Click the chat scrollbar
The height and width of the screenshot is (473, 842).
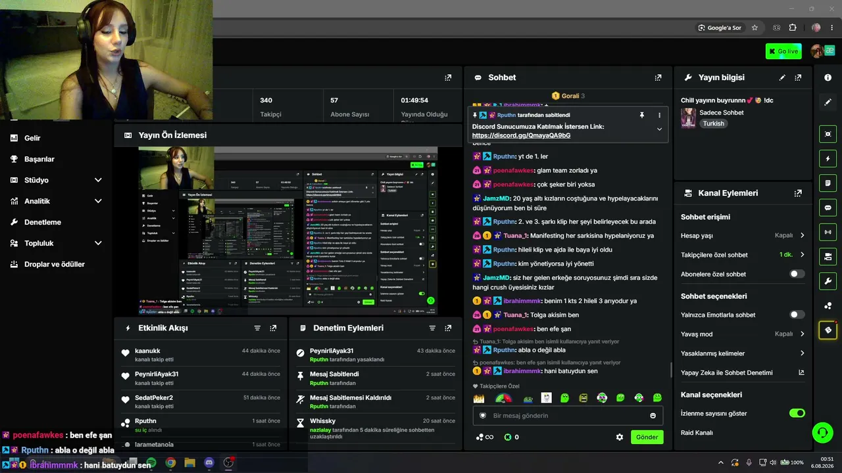670,370
